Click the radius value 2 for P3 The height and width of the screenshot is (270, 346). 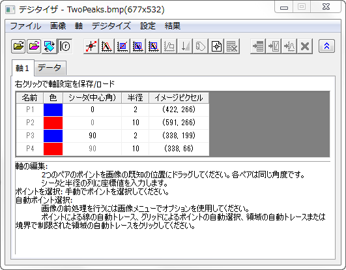136,136
